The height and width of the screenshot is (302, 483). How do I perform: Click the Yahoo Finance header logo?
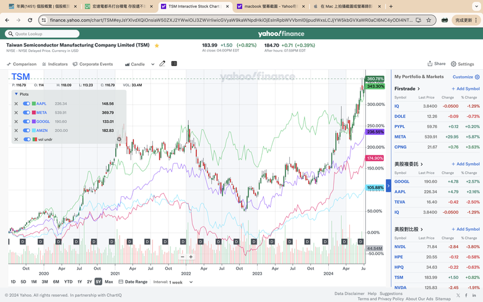[x=281, y=33]
